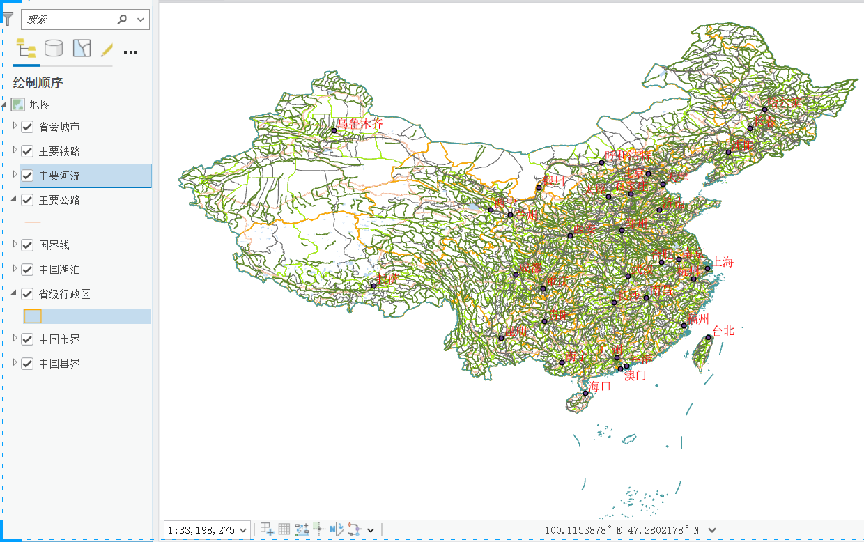
Task: Switch to List By Data Source view
Action: coord(54,48)
